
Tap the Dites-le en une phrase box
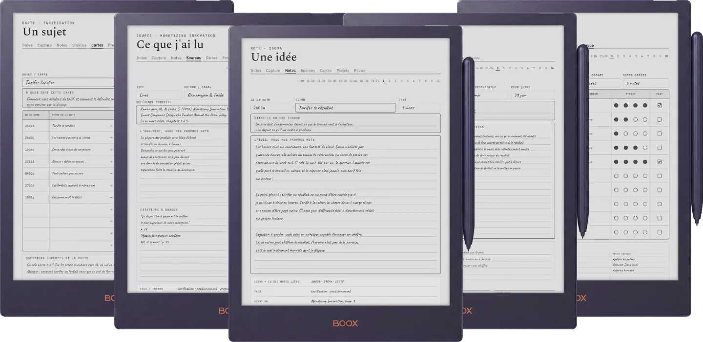[x=345, y=124]
